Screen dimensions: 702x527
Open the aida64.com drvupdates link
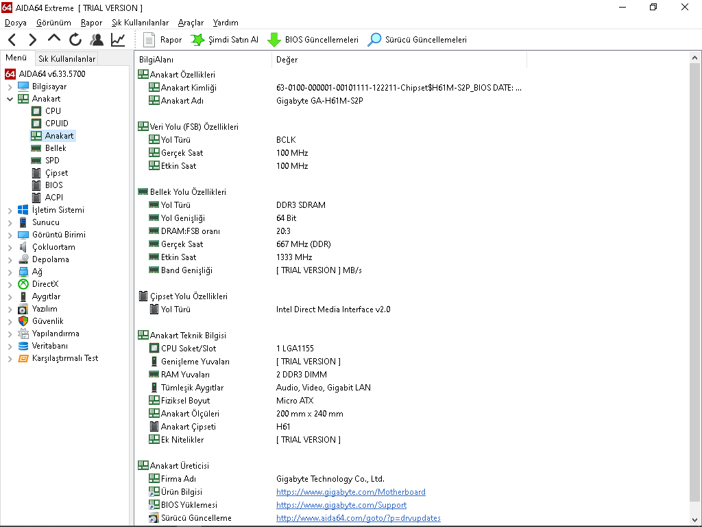pos(358,518)
